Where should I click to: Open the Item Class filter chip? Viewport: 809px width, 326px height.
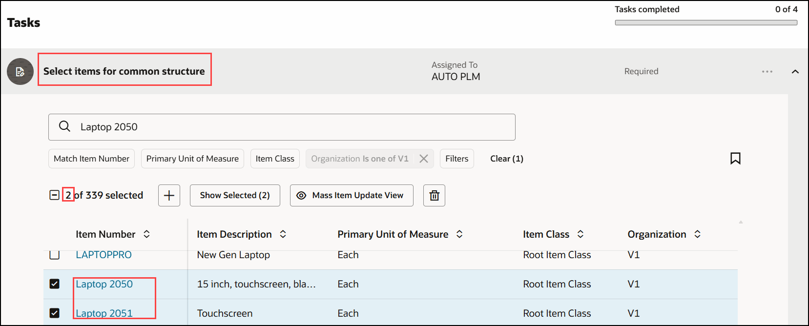point(275,159)
